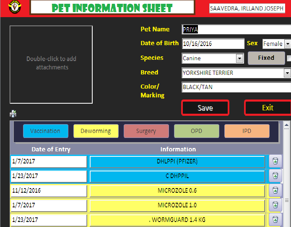Open the Surgery tab
This screenshot has height=227, width=291.
point(146,131)
